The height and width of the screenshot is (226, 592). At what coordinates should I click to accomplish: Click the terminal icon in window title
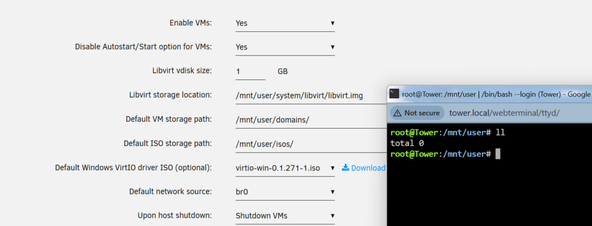coord(394,94)
